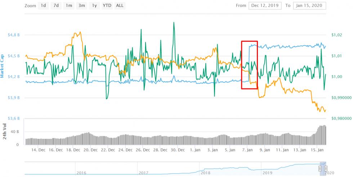Switch chart zoom to 1m
This screenshot has height=177, width=353.
(68, 5)
